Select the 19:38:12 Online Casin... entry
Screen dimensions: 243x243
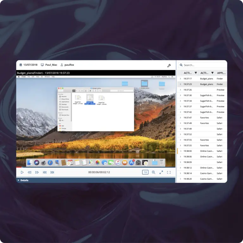[x=202, y=168]
